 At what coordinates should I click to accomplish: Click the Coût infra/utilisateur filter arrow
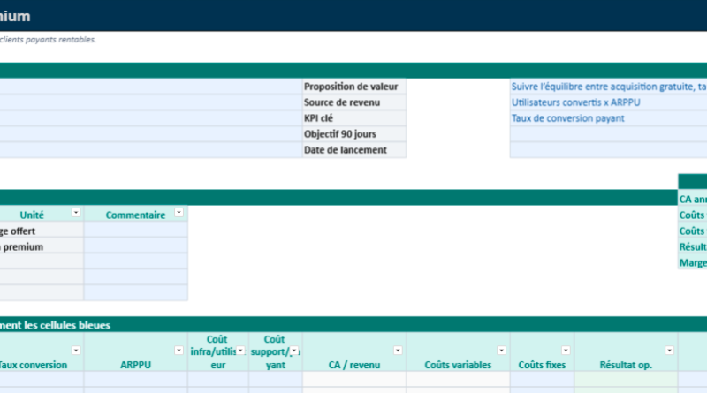[240, 351]
